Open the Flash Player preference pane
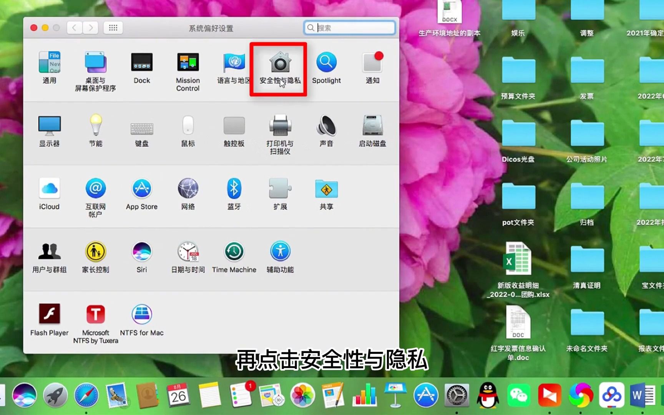The width and height of the screenshot is (664, 415). coord(49,315)
